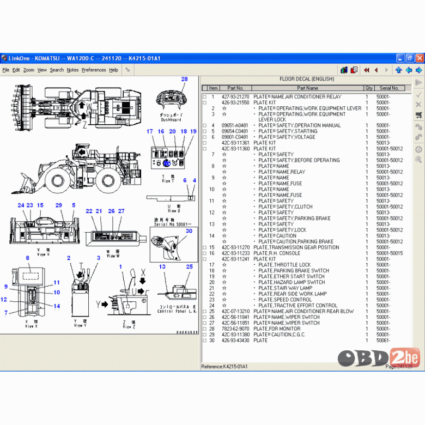
Task: Open the View menu
Action: click(42, 70)
